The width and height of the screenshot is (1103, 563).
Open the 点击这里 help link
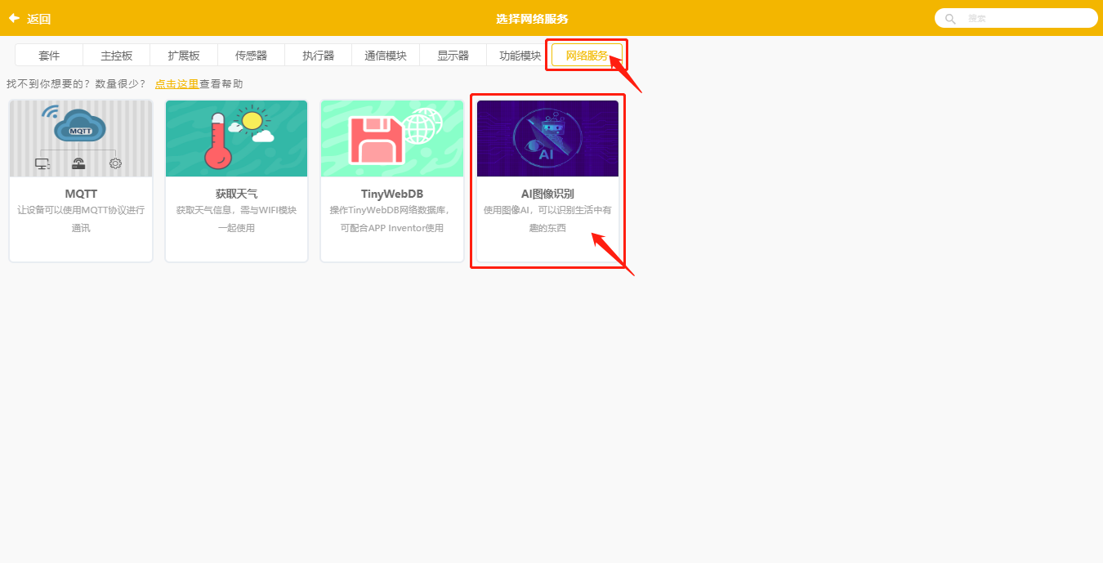176,83
